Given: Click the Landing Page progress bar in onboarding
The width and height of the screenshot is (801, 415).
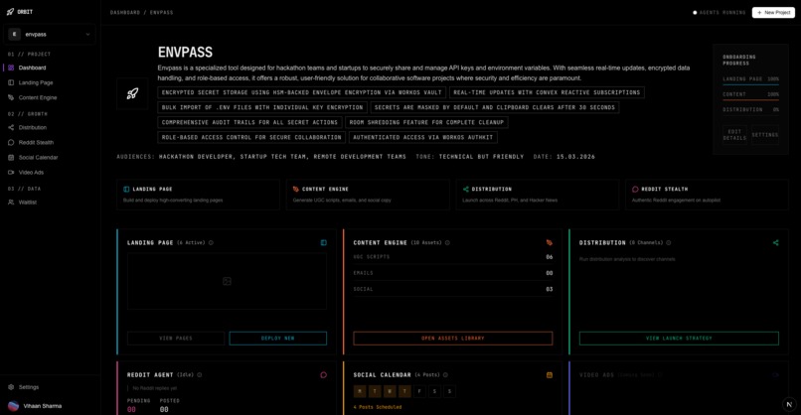Looking at the screenshot, I should (750, 84).
